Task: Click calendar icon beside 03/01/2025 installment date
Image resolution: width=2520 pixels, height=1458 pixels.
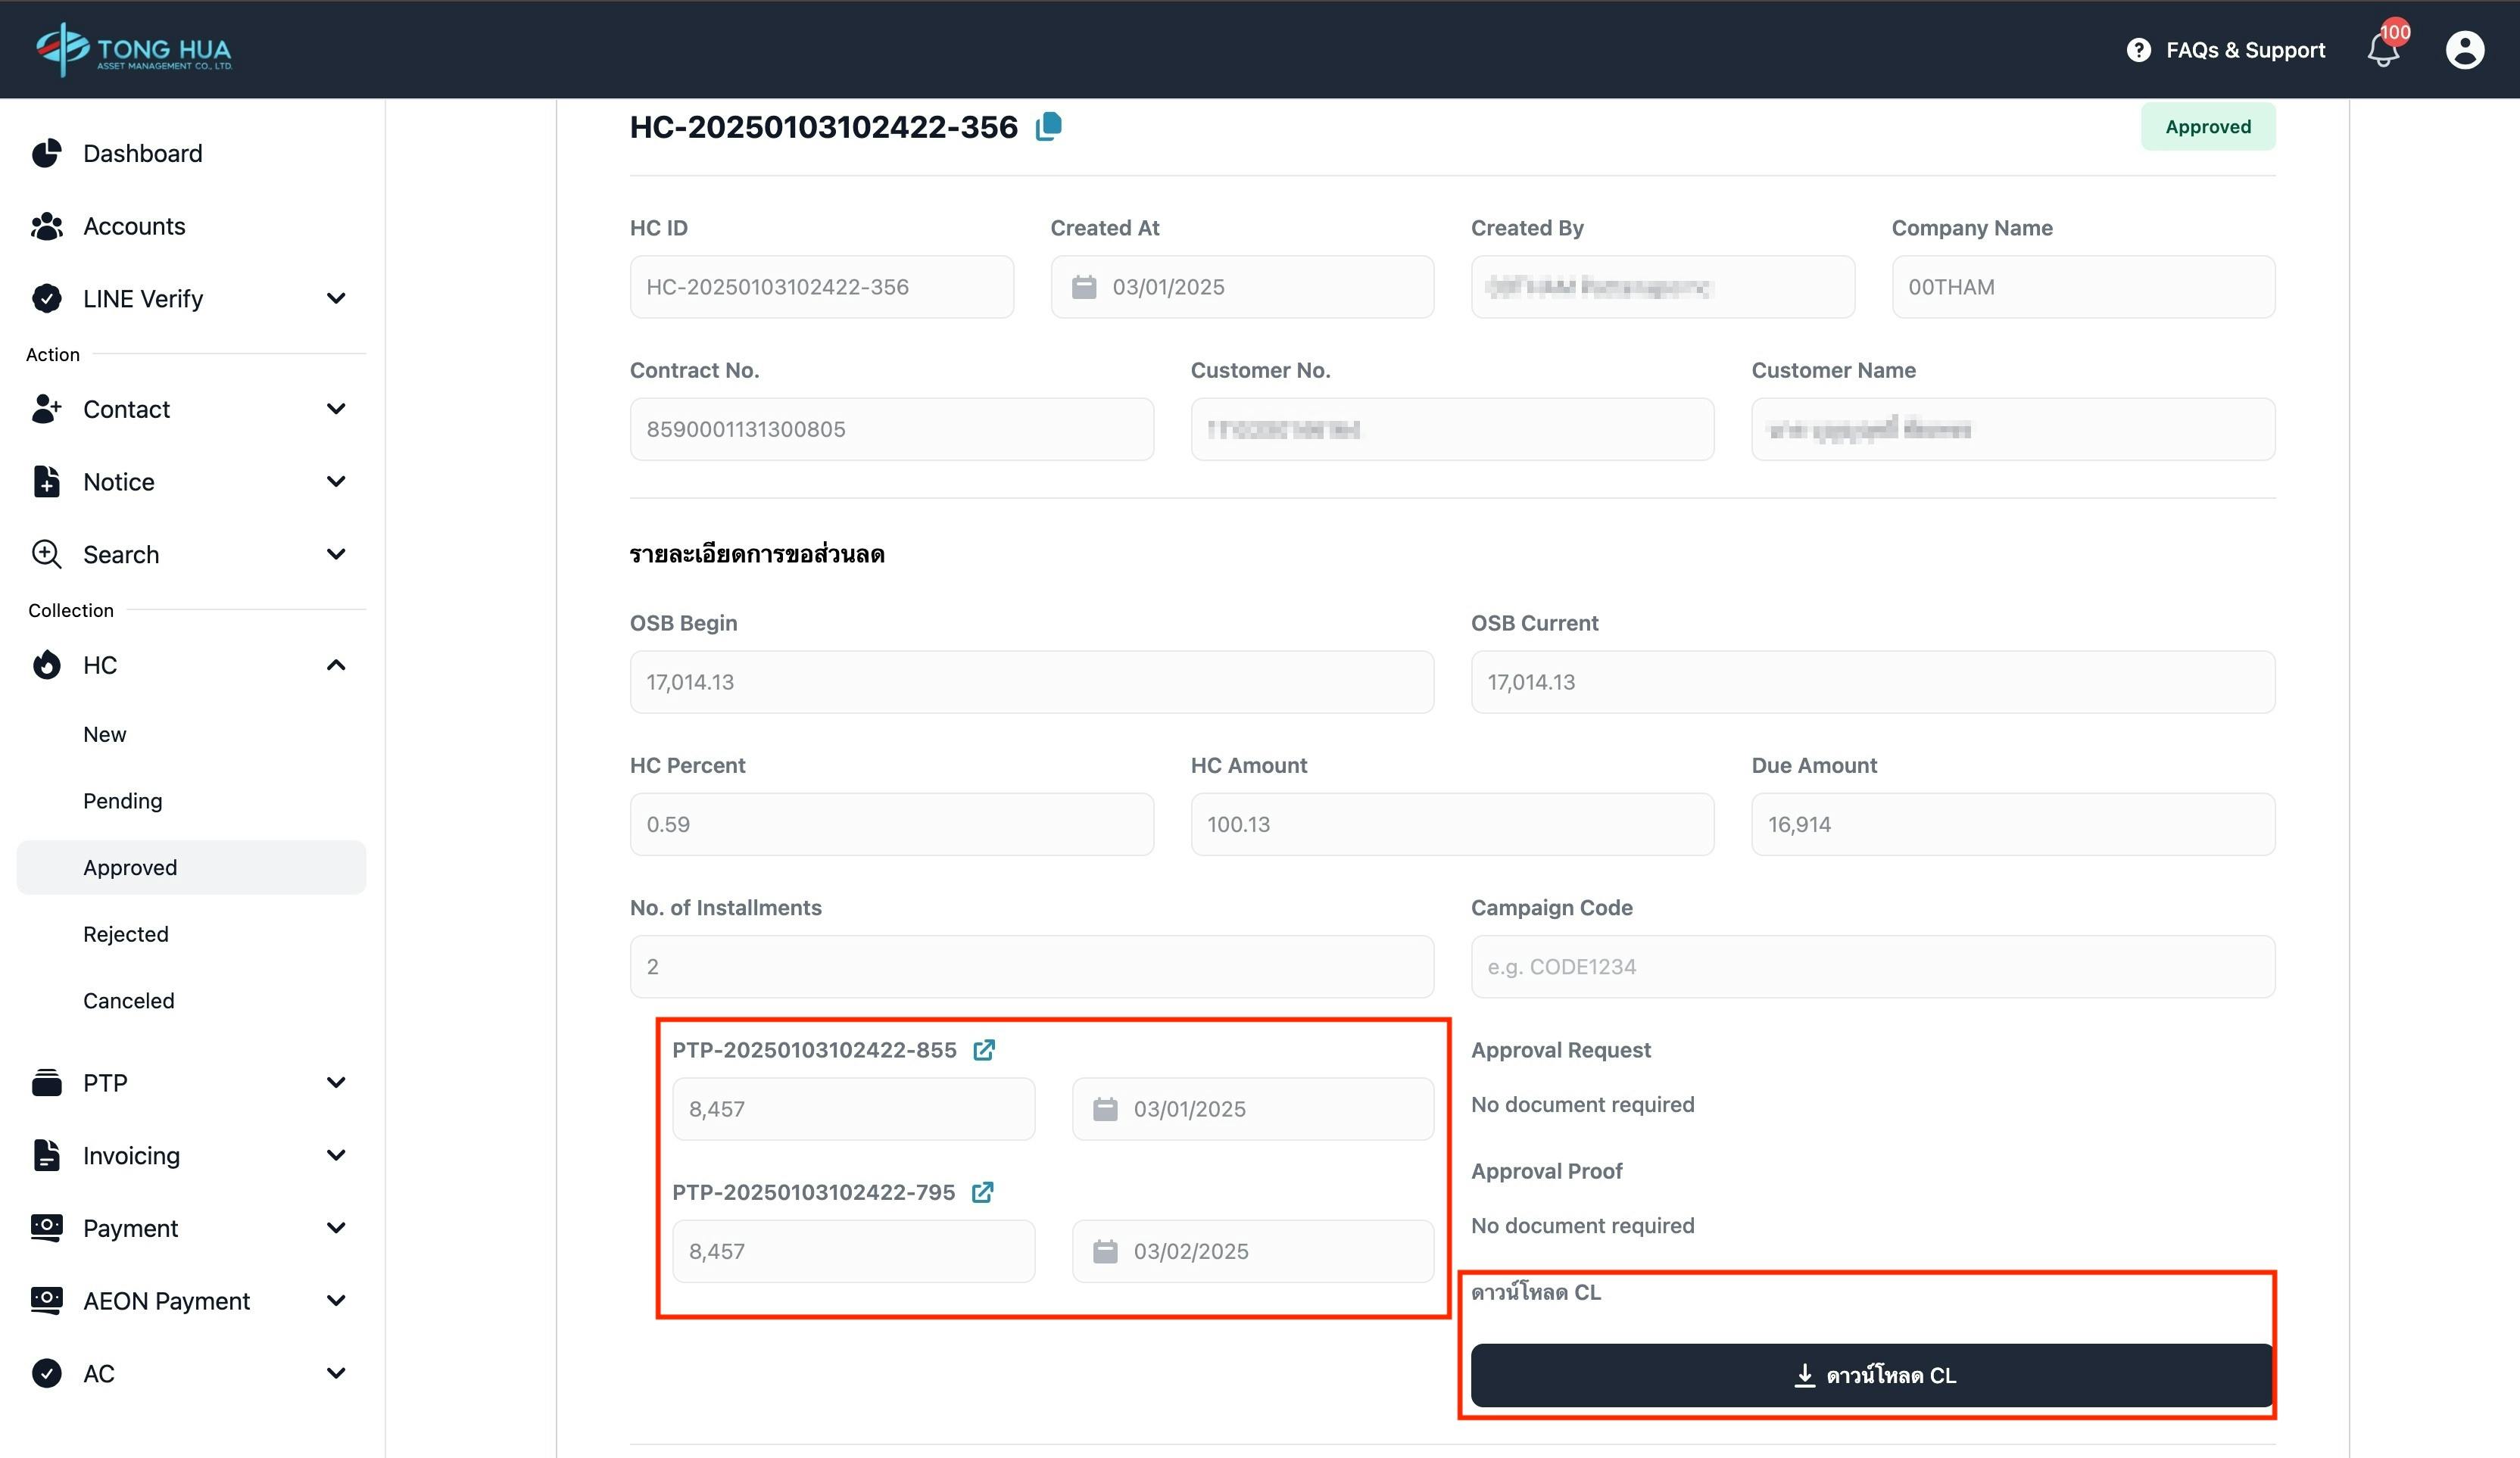Action: (1105, 1109)
